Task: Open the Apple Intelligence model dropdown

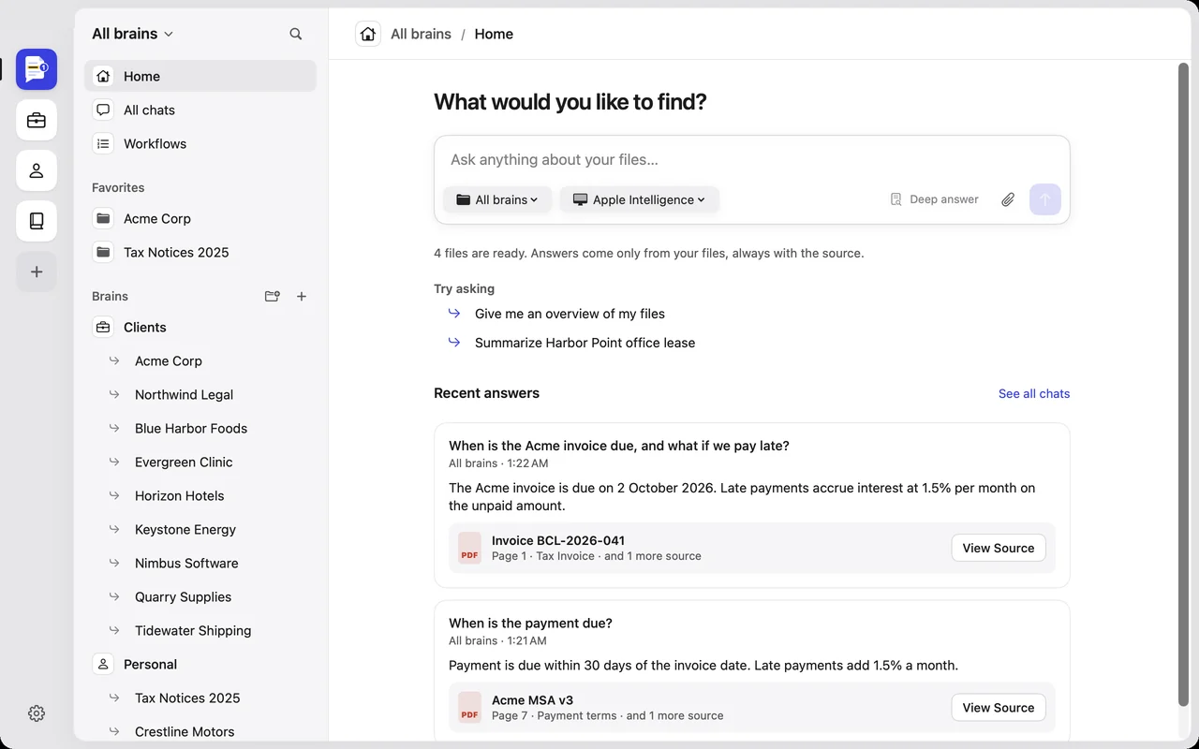Action: point(640,199)
